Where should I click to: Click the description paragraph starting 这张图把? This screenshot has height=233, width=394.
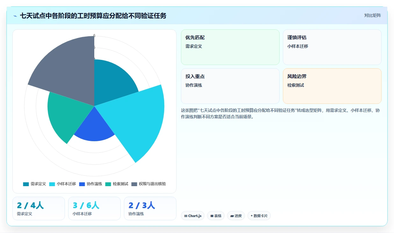pos(280,113)
